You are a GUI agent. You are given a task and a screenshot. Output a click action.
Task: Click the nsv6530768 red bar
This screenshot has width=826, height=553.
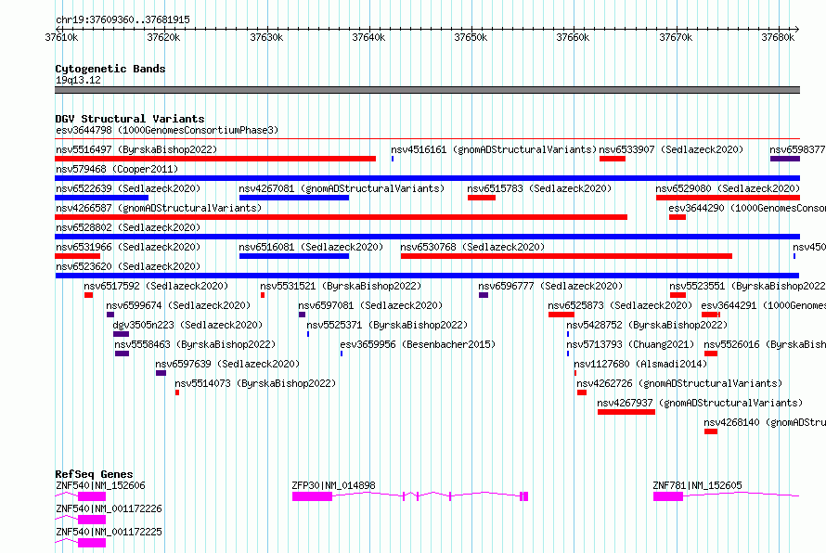pyautogui.click(x=566, y=256)
